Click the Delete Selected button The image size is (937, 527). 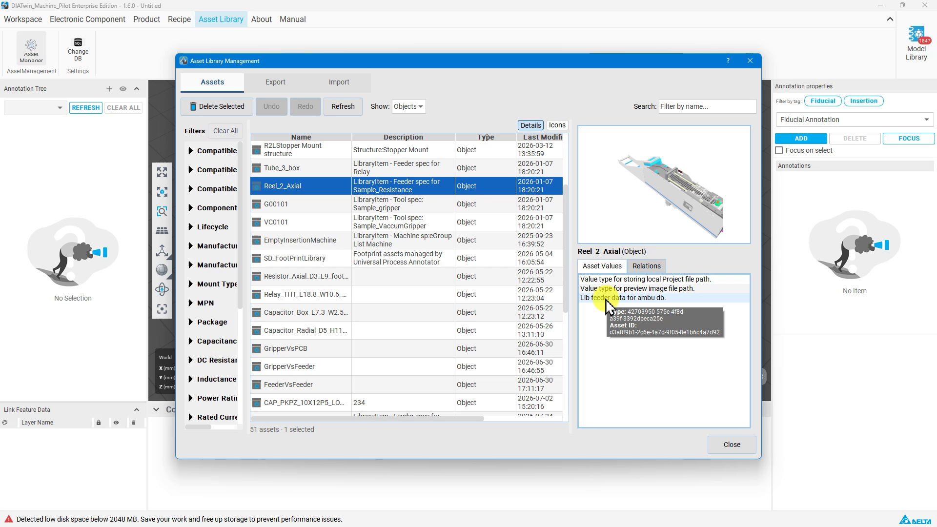coord(217,106)
